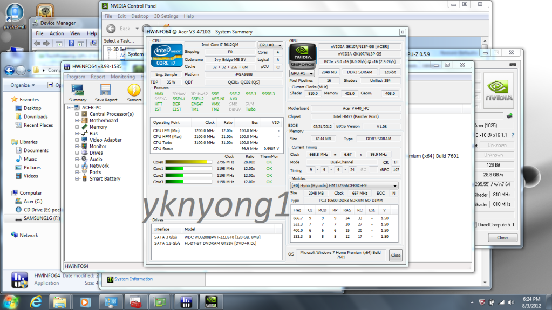Screen dimensions: 552x310
Task: Show hidden system tray icons
Action: click(x=472, y=302)
